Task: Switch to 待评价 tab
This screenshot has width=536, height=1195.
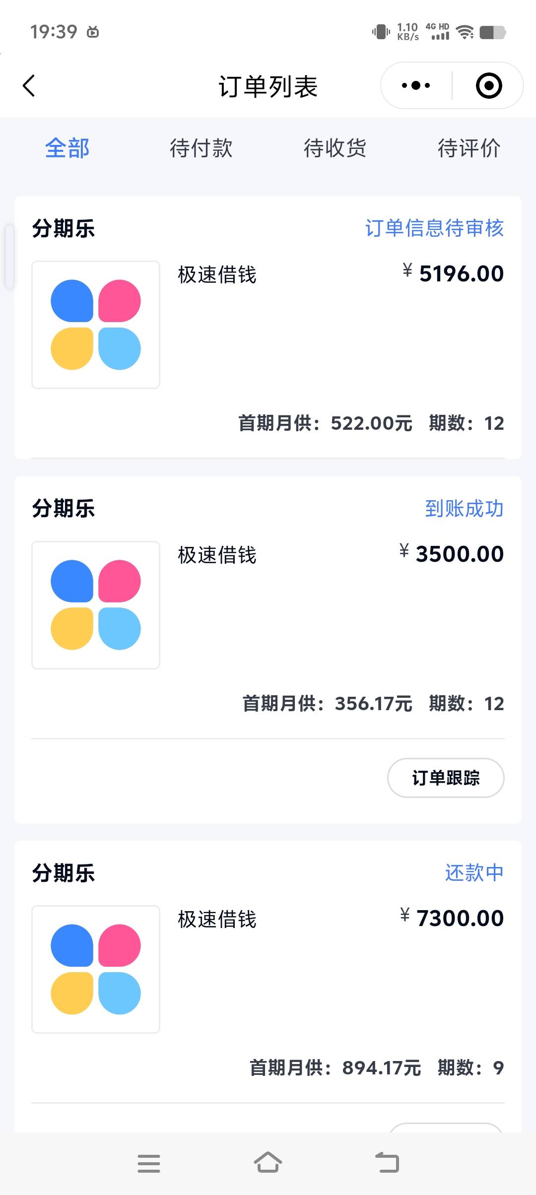Action: (x=469, y=148)
